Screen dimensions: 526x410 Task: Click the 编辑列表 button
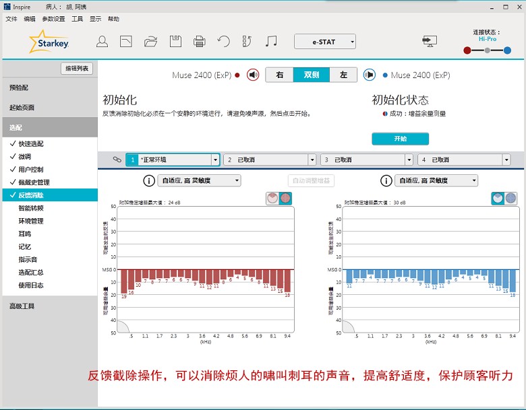point(77,69)
